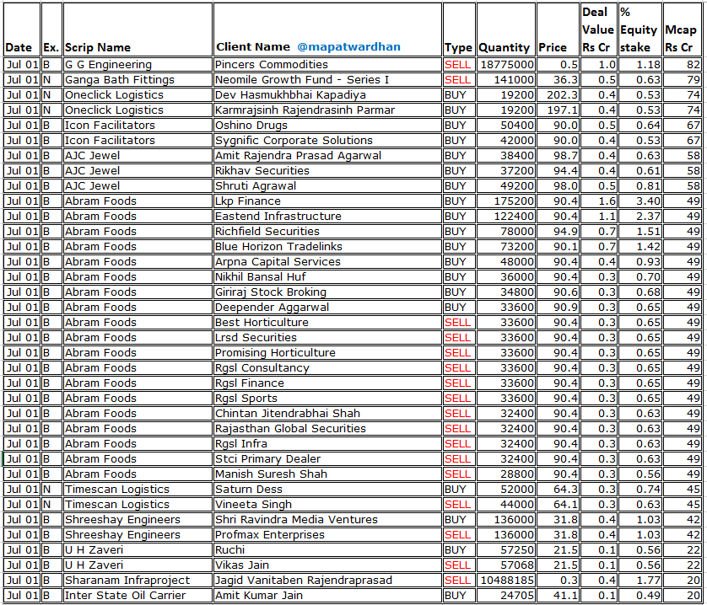Select equity stake 3.40 cell

(x=640, y=201)
